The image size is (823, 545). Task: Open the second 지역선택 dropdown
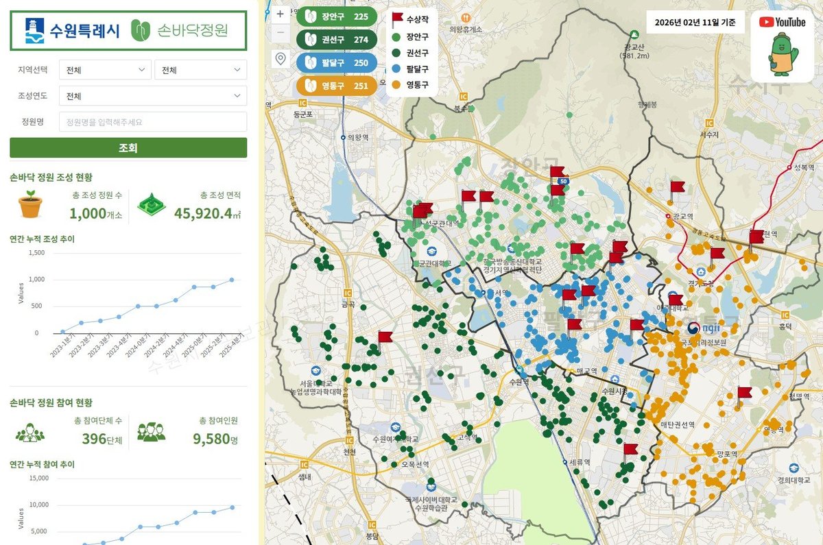click(200, 70)
